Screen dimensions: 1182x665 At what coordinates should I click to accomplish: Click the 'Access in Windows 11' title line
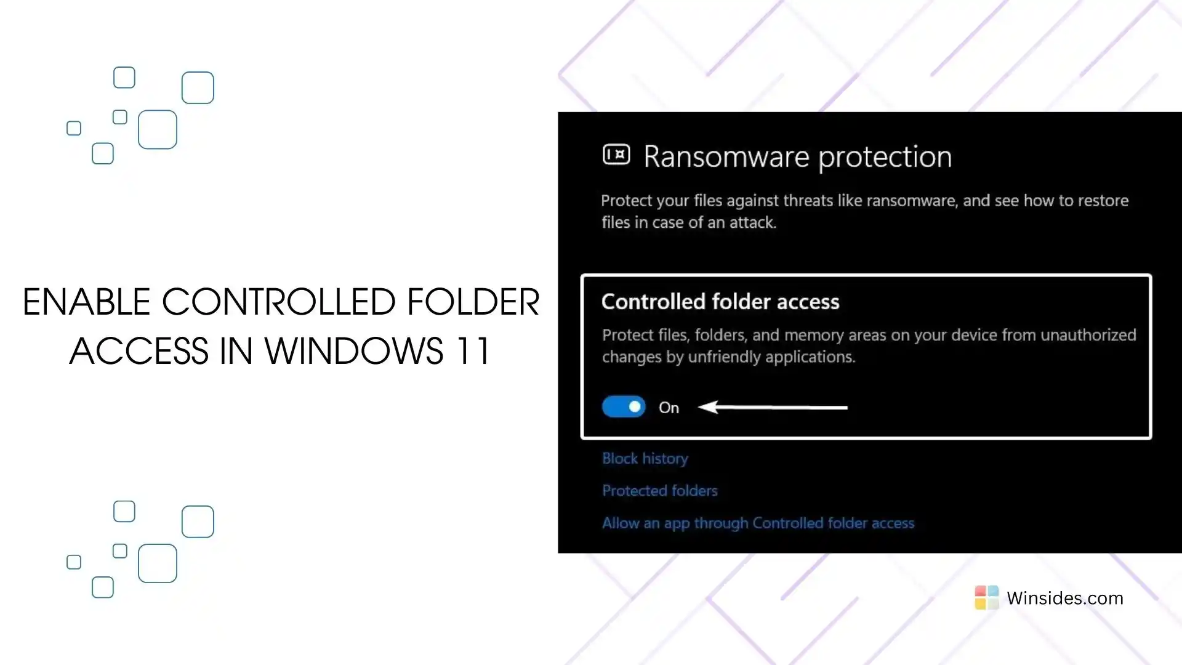pyautogui.click(x=280, y=351)
